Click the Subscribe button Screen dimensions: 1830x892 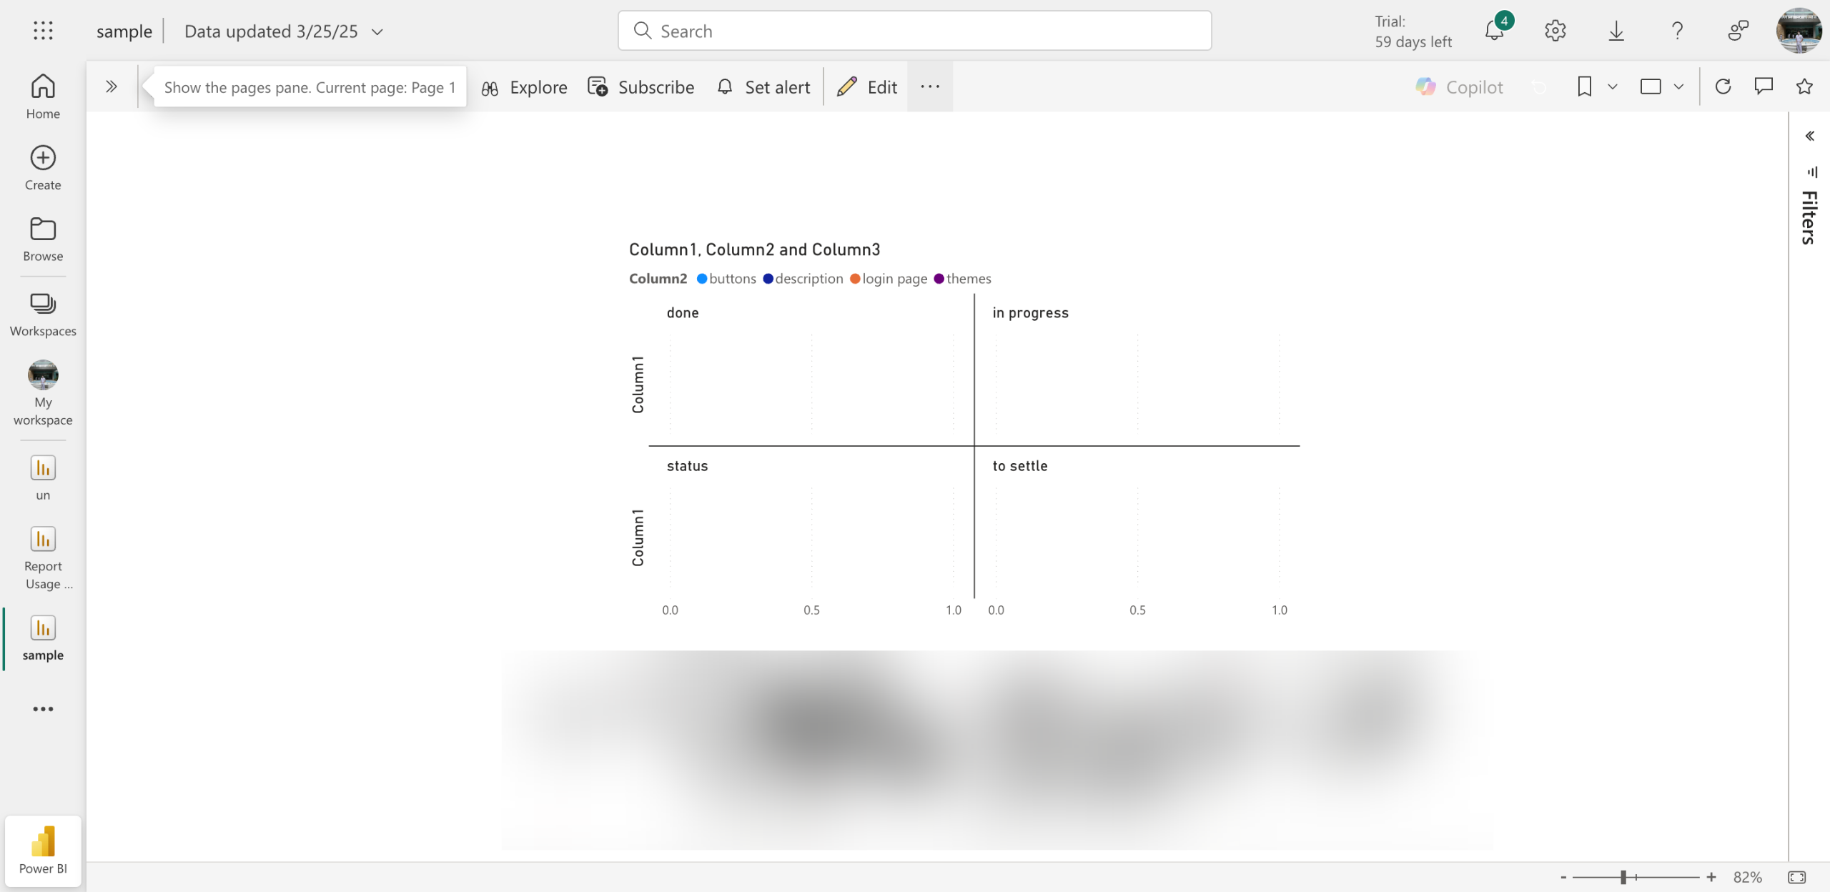(641, 87)
